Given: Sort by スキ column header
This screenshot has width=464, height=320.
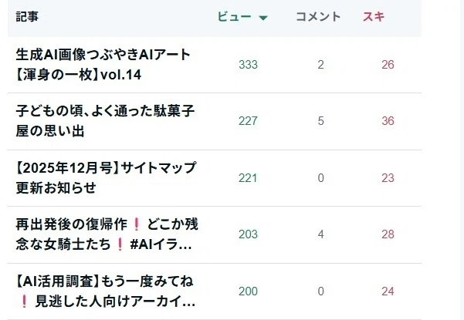Looking at the screenshot, I should tap(374, 16).
